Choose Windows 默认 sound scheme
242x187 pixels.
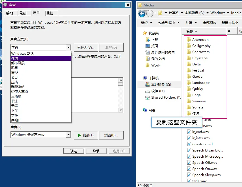[41, 53]
